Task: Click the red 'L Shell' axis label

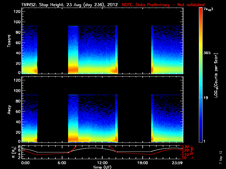Action: point(192,152)
